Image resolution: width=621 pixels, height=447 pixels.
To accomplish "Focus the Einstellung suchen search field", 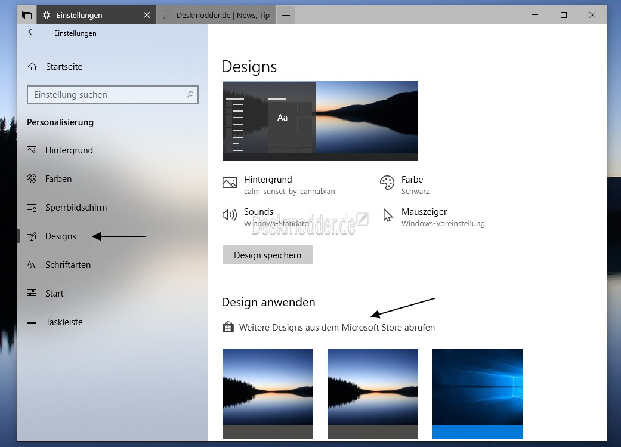I will tap(113, 95).
